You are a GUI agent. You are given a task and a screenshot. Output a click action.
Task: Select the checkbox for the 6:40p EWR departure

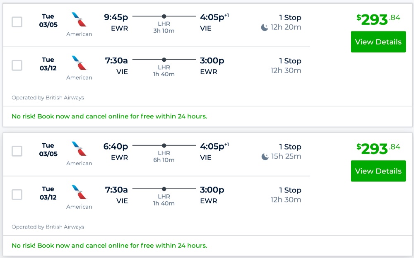[17, 151]
